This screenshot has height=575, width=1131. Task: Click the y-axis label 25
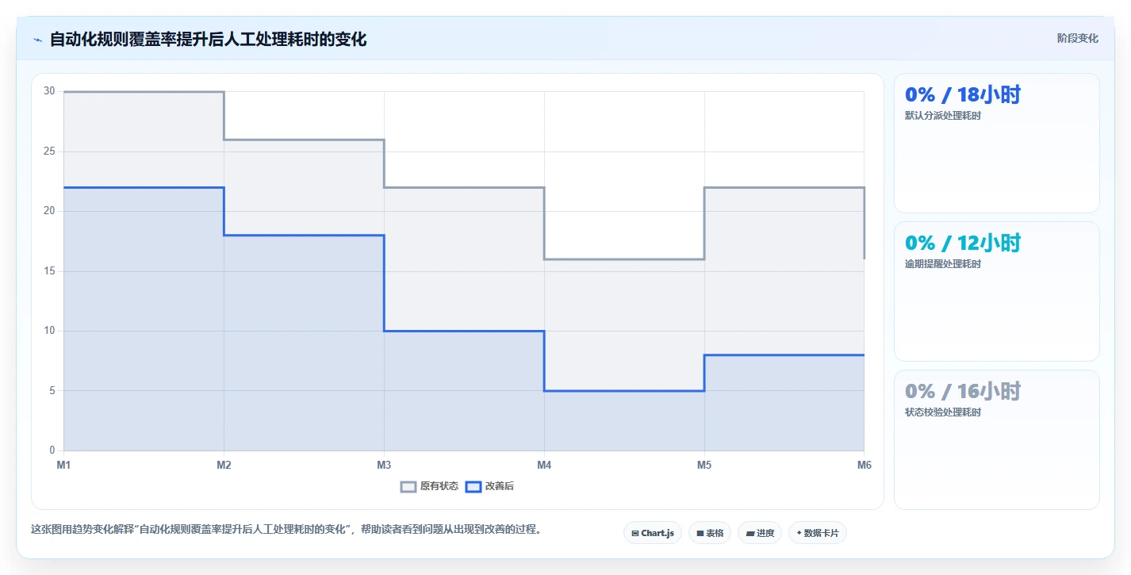49,151
